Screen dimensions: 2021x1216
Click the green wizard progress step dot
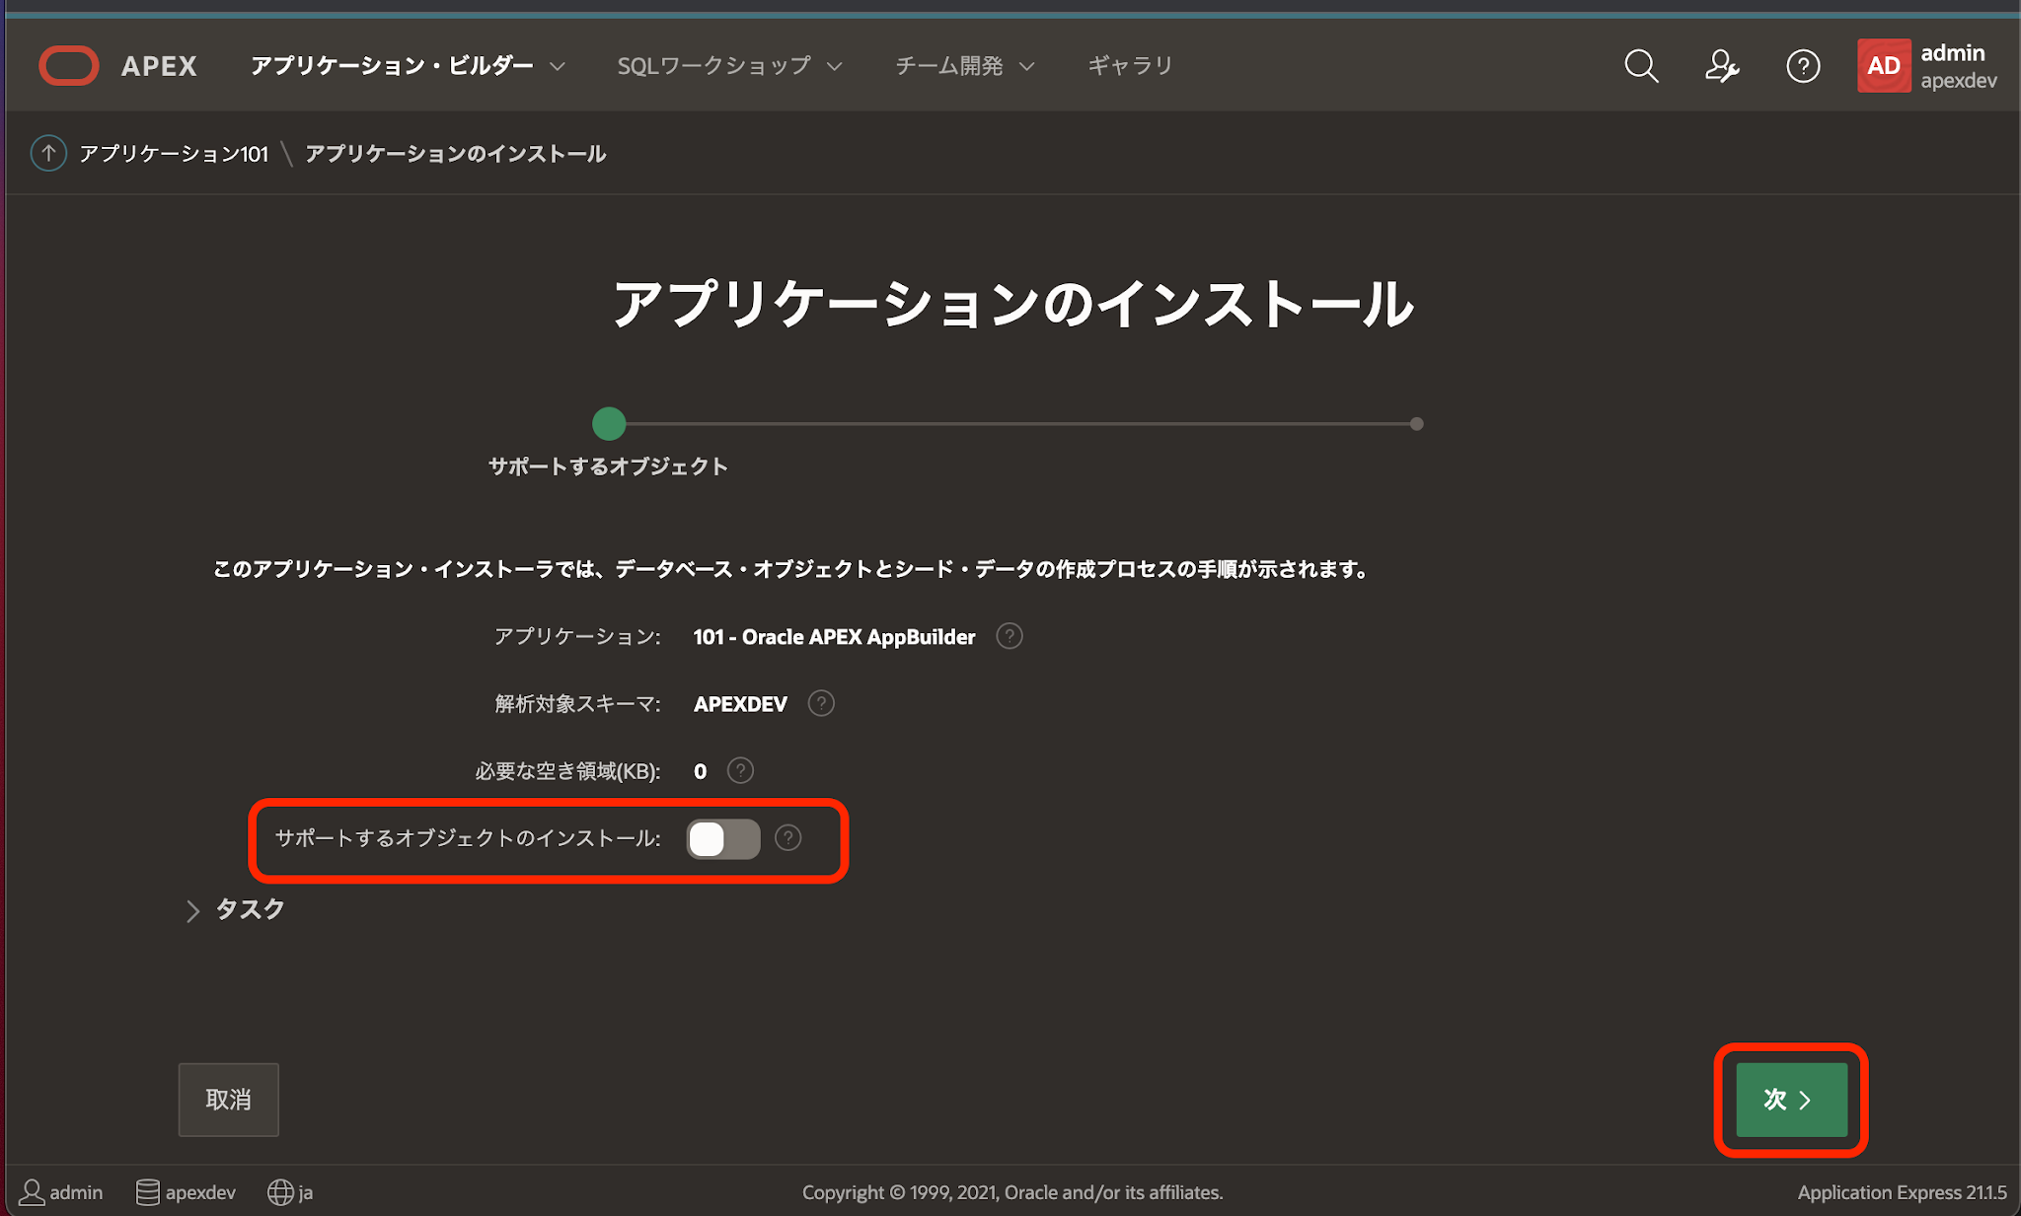(609, 424)
